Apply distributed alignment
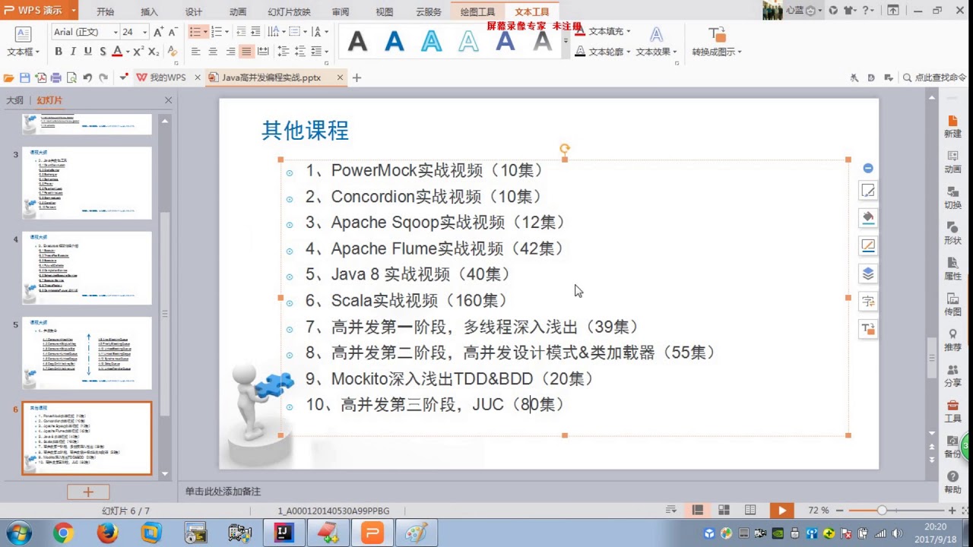 coord(263,52)
